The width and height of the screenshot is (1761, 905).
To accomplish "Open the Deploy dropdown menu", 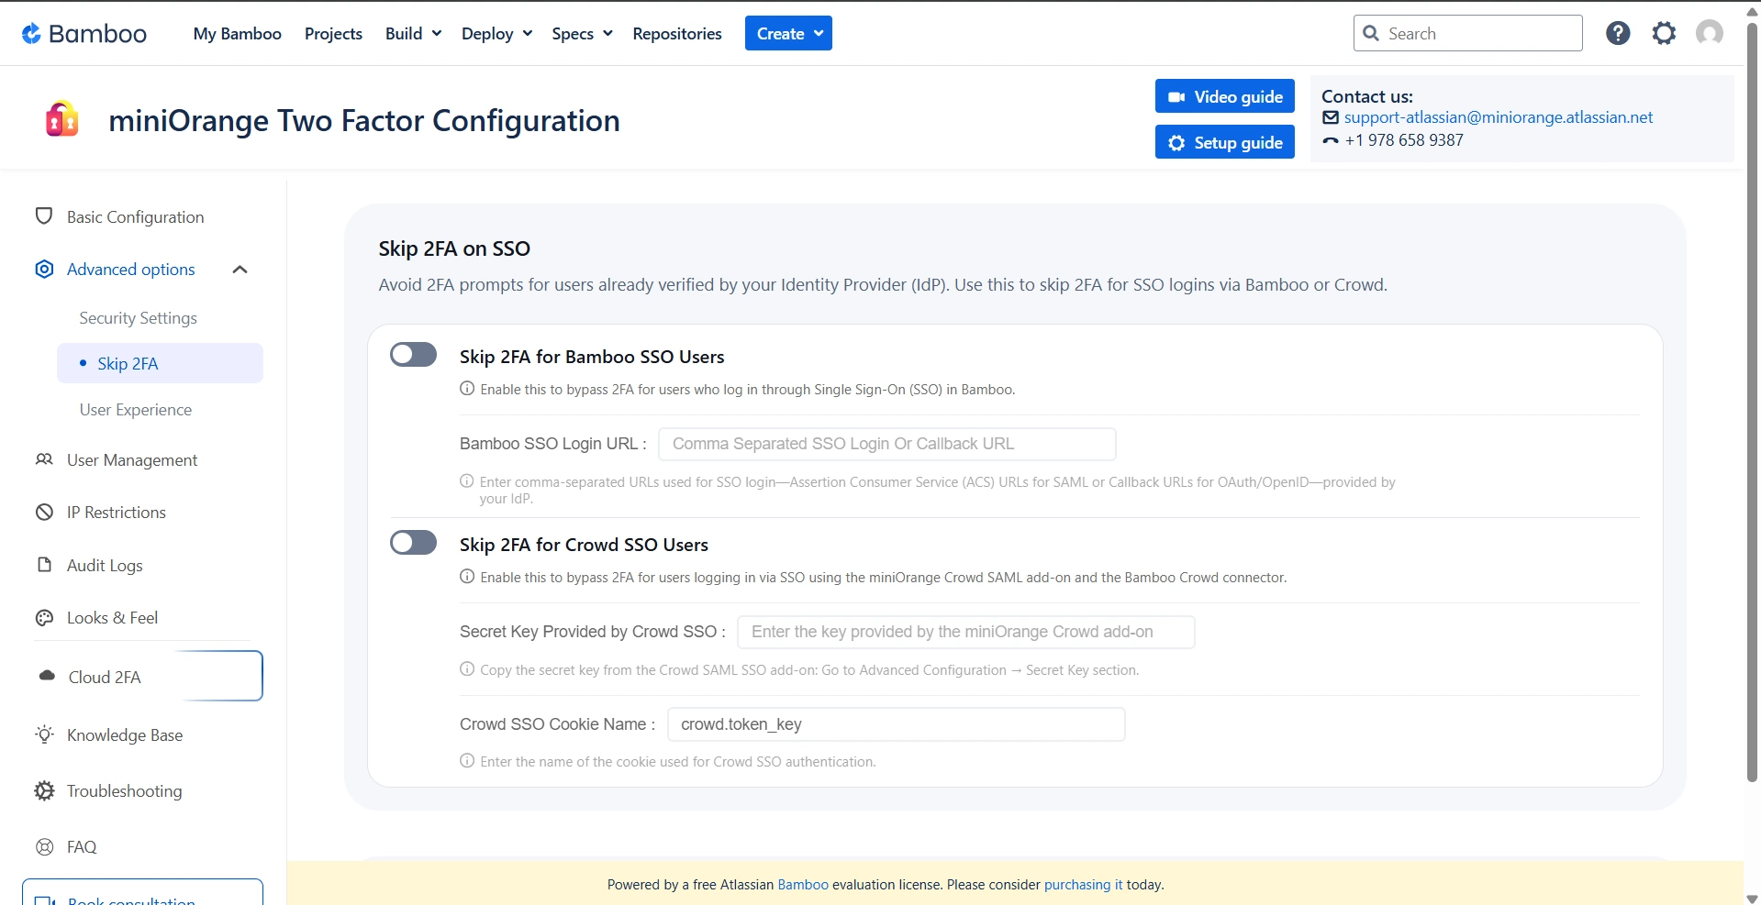I will [x=496, y=33].
